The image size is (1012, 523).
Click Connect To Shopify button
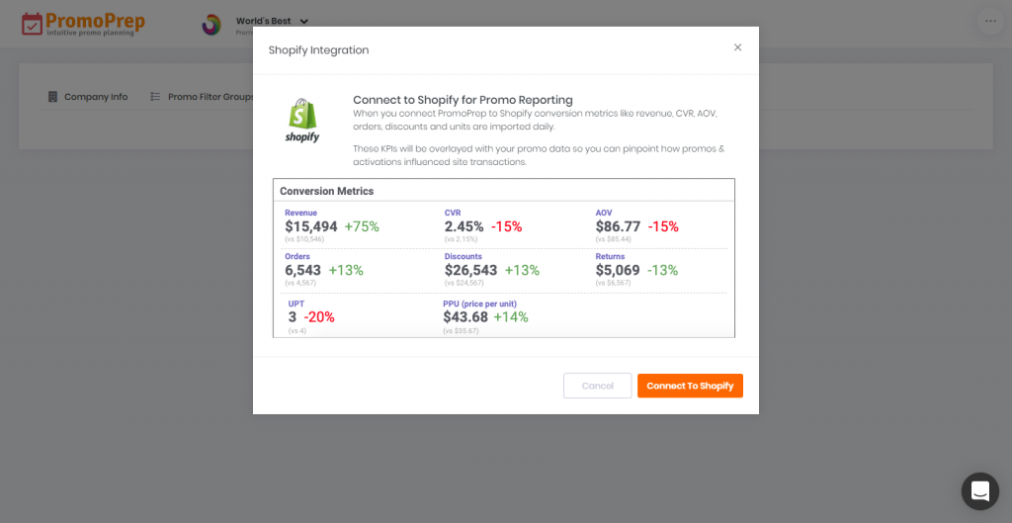pos(690,386)
